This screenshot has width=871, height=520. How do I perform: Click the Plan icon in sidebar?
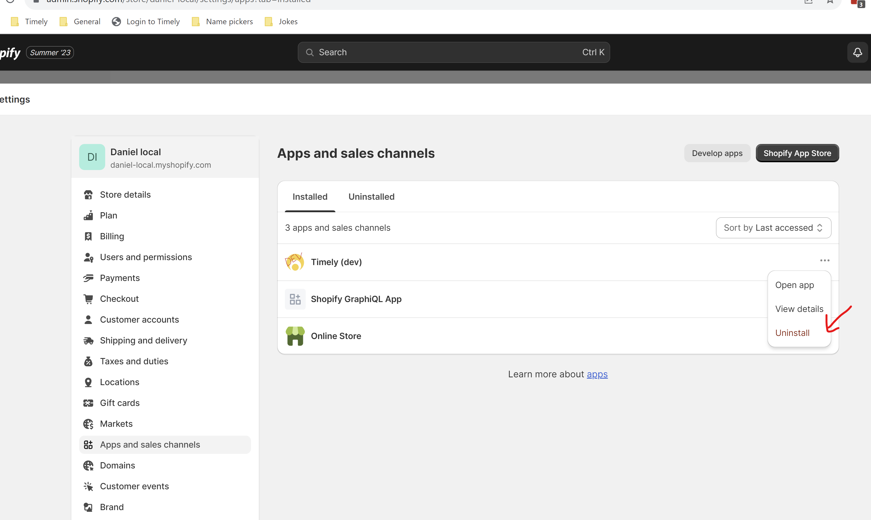click(x=88, y=216)
